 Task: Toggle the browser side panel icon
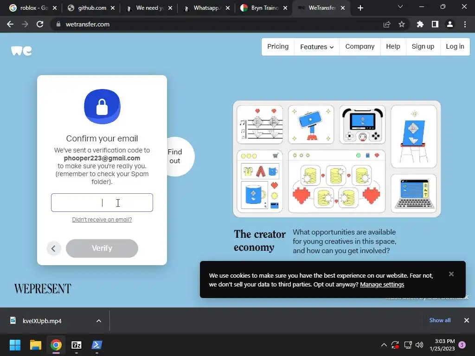pos(435,24)
